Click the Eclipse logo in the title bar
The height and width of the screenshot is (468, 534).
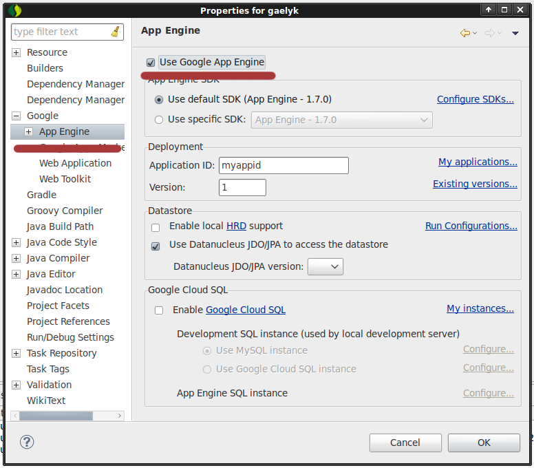15,10
